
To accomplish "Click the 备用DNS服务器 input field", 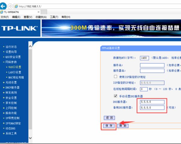I will (152, 107).
